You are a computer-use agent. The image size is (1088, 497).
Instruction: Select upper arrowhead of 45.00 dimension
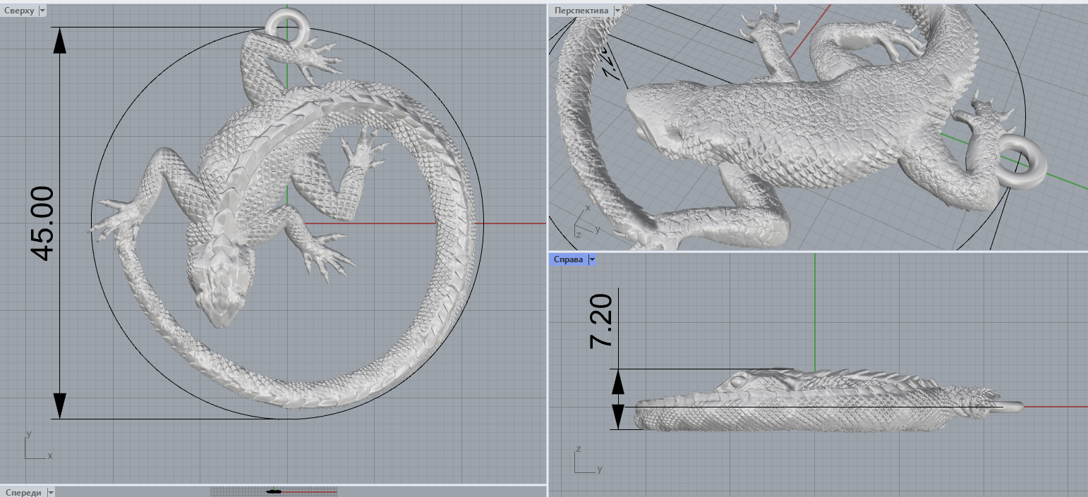click(60, 41)
